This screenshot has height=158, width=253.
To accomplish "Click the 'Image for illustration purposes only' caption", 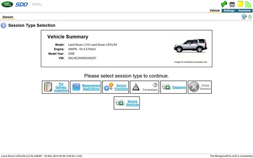I will [x=191, y=62].
